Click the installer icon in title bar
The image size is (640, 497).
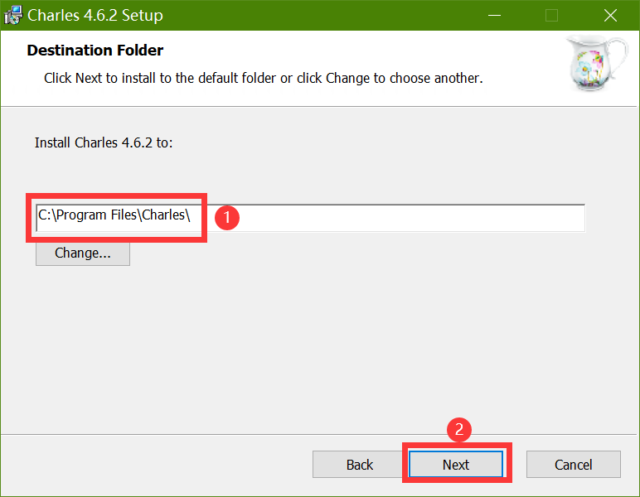[x=13, y=15]
